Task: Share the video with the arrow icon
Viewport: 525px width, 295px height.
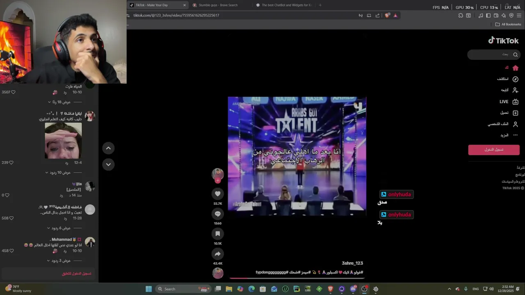Action: pos(218,254)
